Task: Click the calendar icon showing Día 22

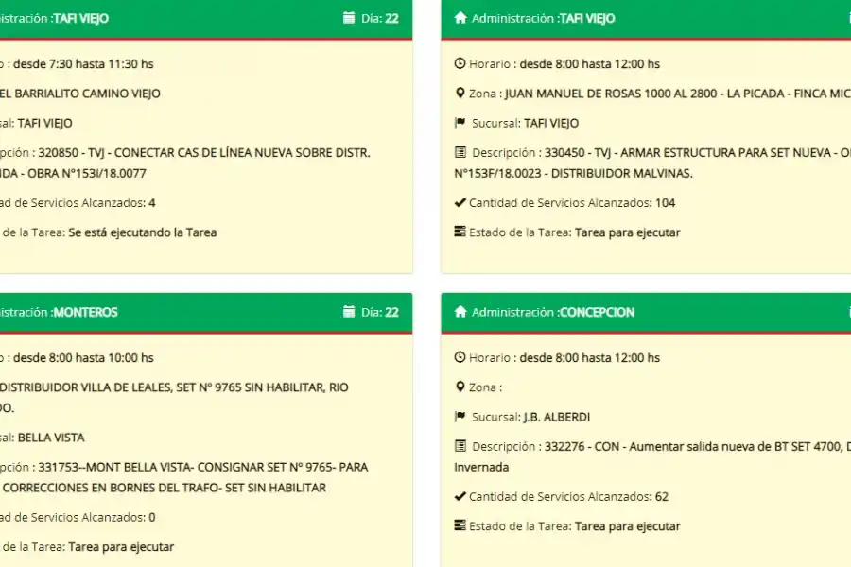Action: point(349,17)
